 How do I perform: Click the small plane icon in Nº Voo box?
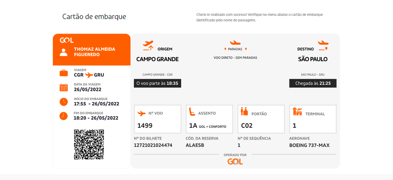[x=142, y=113]
